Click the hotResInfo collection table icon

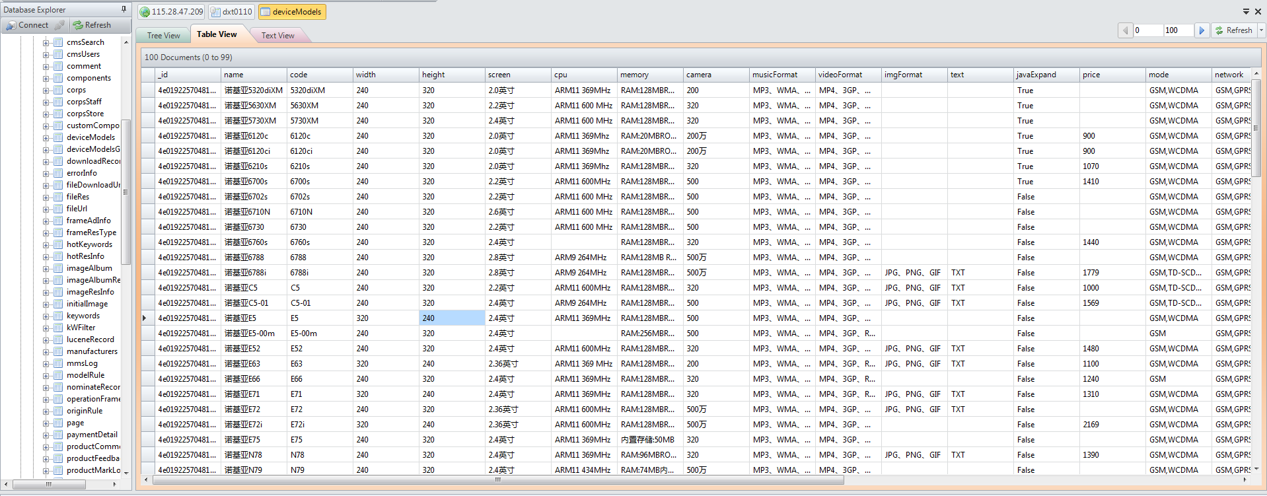pyautogui.click(x=58, y=256)
